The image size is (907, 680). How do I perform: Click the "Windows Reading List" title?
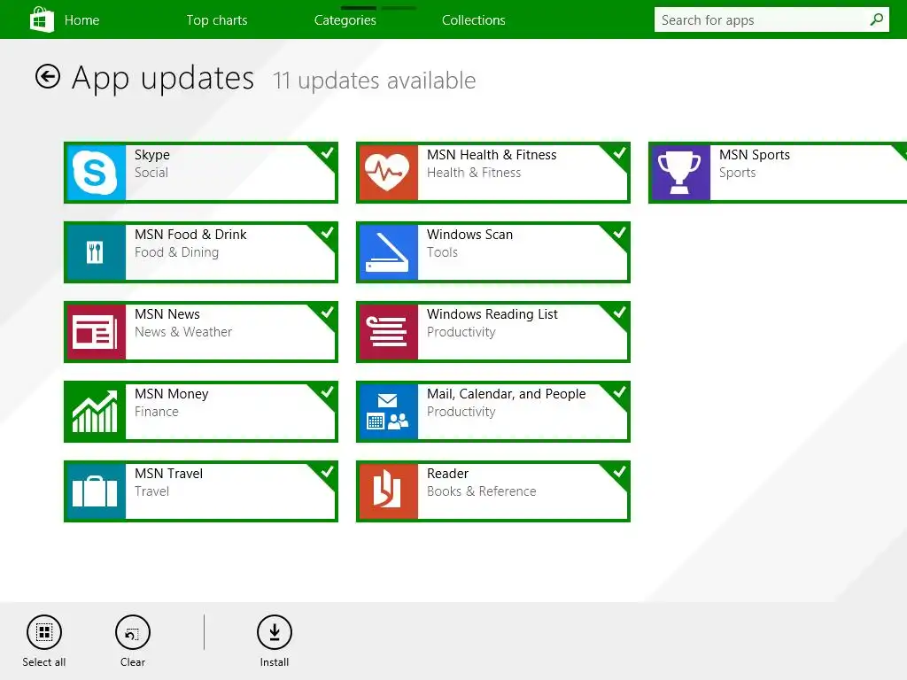[x=492, y=314]
